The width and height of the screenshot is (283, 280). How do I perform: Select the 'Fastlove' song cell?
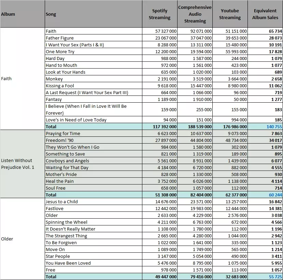(x=94, y=208)
